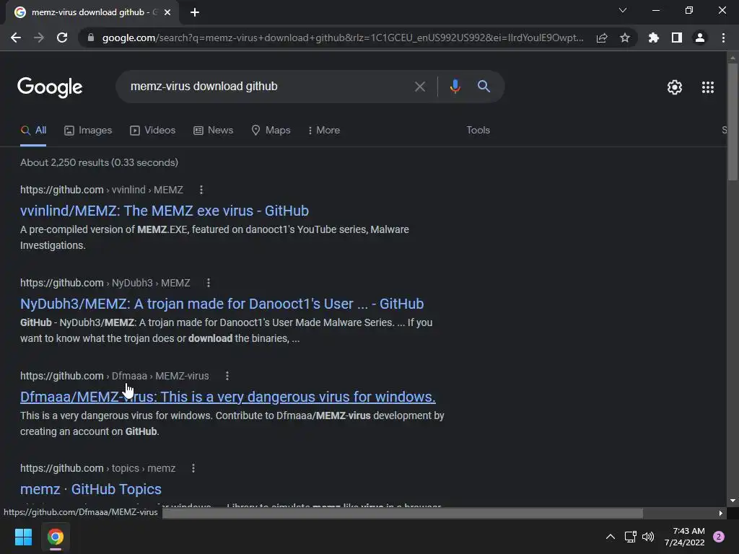Expand the More search categories menu
This screenshot has width=739, height=554.
324,130
